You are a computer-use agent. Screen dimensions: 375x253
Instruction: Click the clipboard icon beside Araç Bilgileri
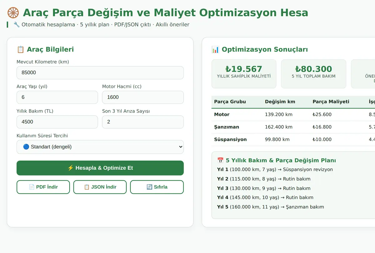click(x=20, y=49)
